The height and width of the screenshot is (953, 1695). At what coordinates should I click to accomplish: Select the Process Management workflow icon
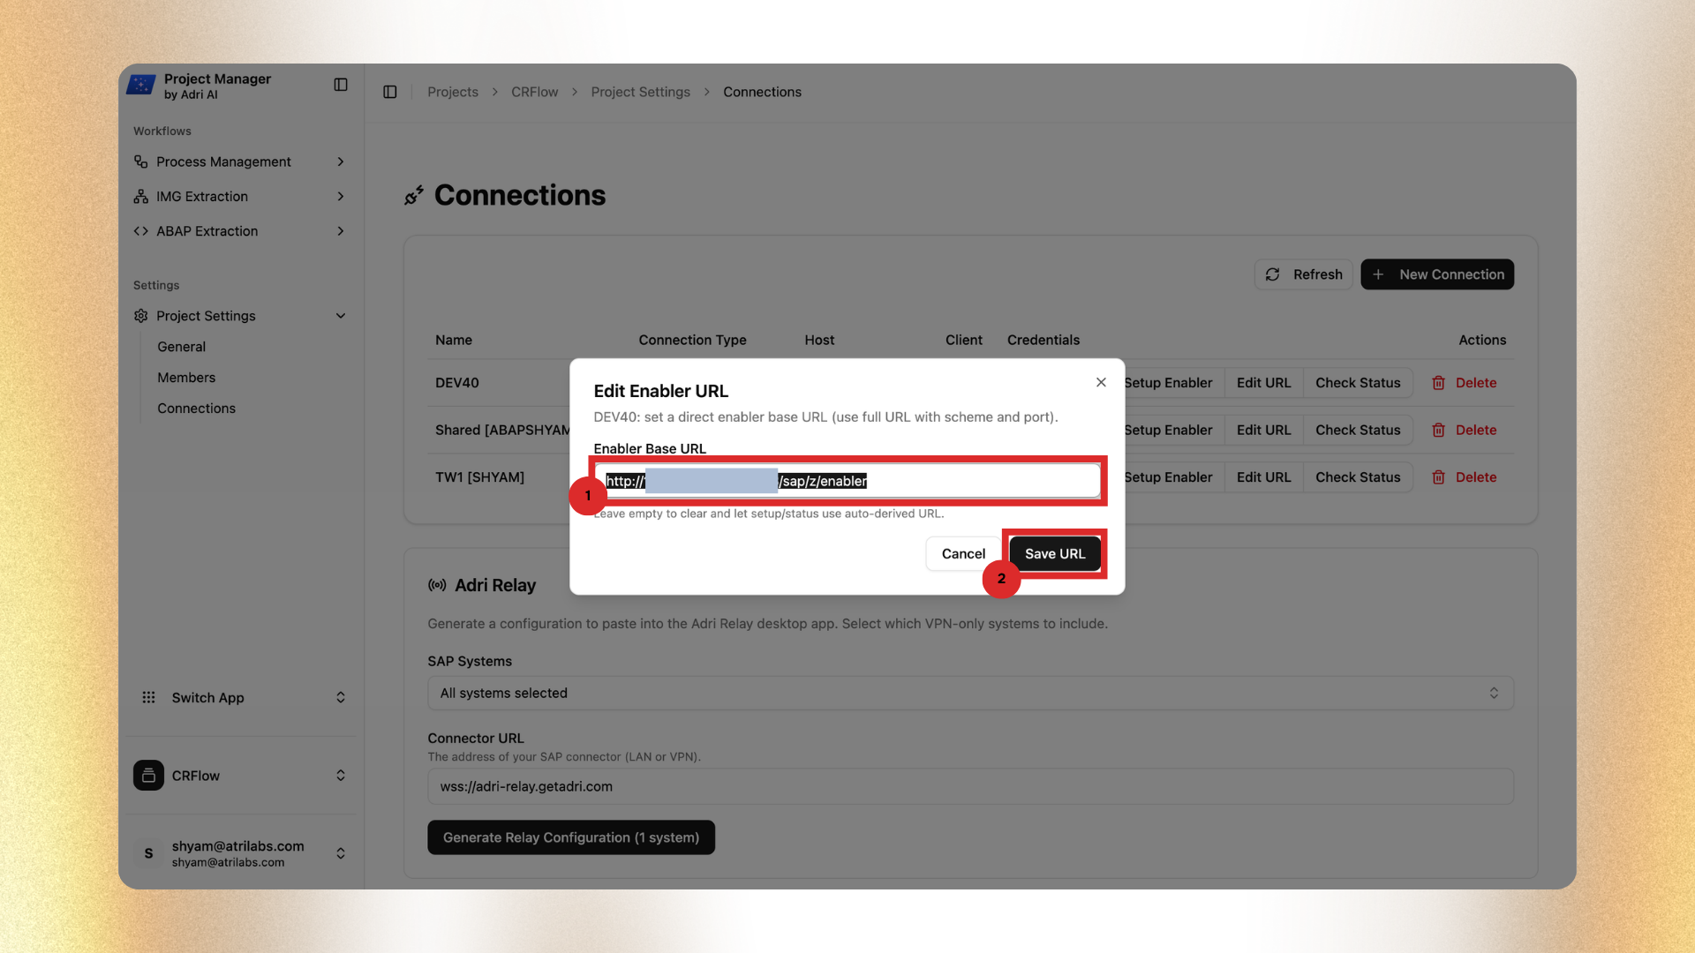tap(141, 161)
